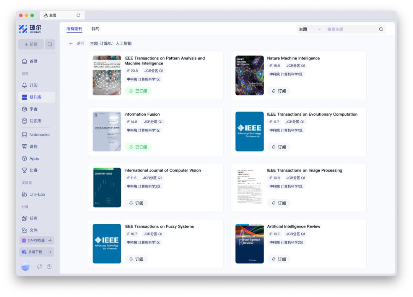Screen dimensions: 413x297
Task: Click the reload icon on the 主页 tab
Action: tap(78, 15)
